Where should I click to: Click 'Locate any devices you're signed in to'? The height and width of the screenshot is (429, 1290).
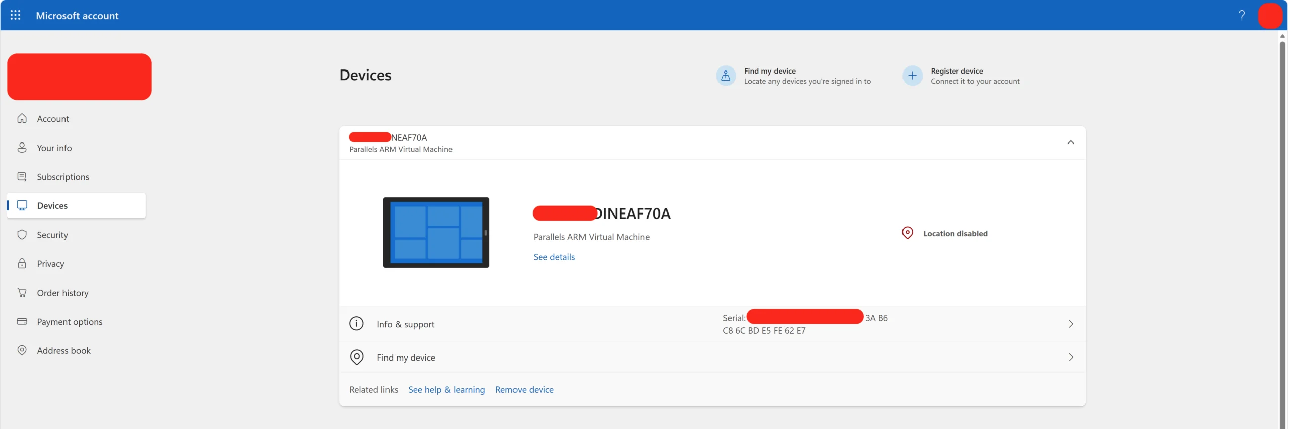click(x=807, y=81)
